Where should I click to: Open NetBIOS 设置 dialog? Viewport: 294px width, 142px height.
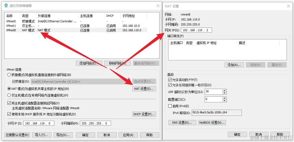pos(212,123)
